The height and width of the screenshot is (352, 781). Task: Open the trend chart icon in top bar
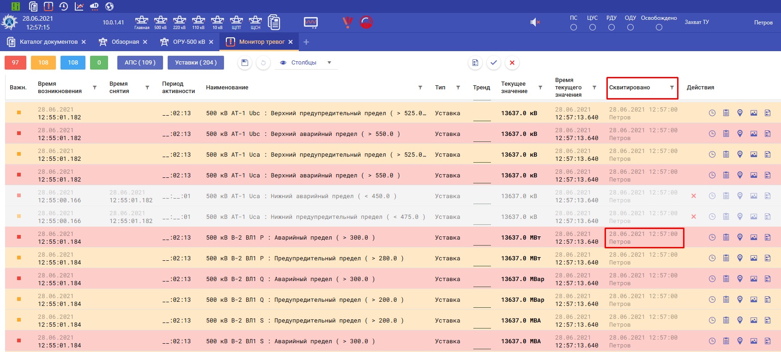pyautogui.click(x=79, y=6)
